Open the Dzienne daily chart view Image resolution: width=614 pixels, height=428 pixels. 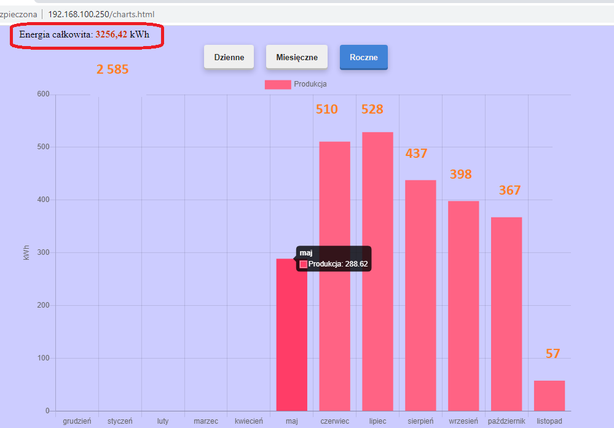pos(229,57)
